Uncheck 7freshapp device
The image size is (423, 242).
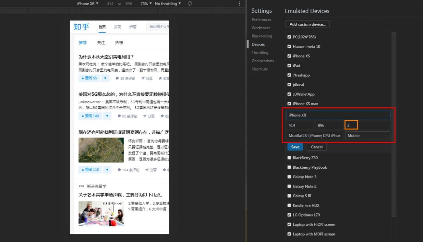click(289, 75)
